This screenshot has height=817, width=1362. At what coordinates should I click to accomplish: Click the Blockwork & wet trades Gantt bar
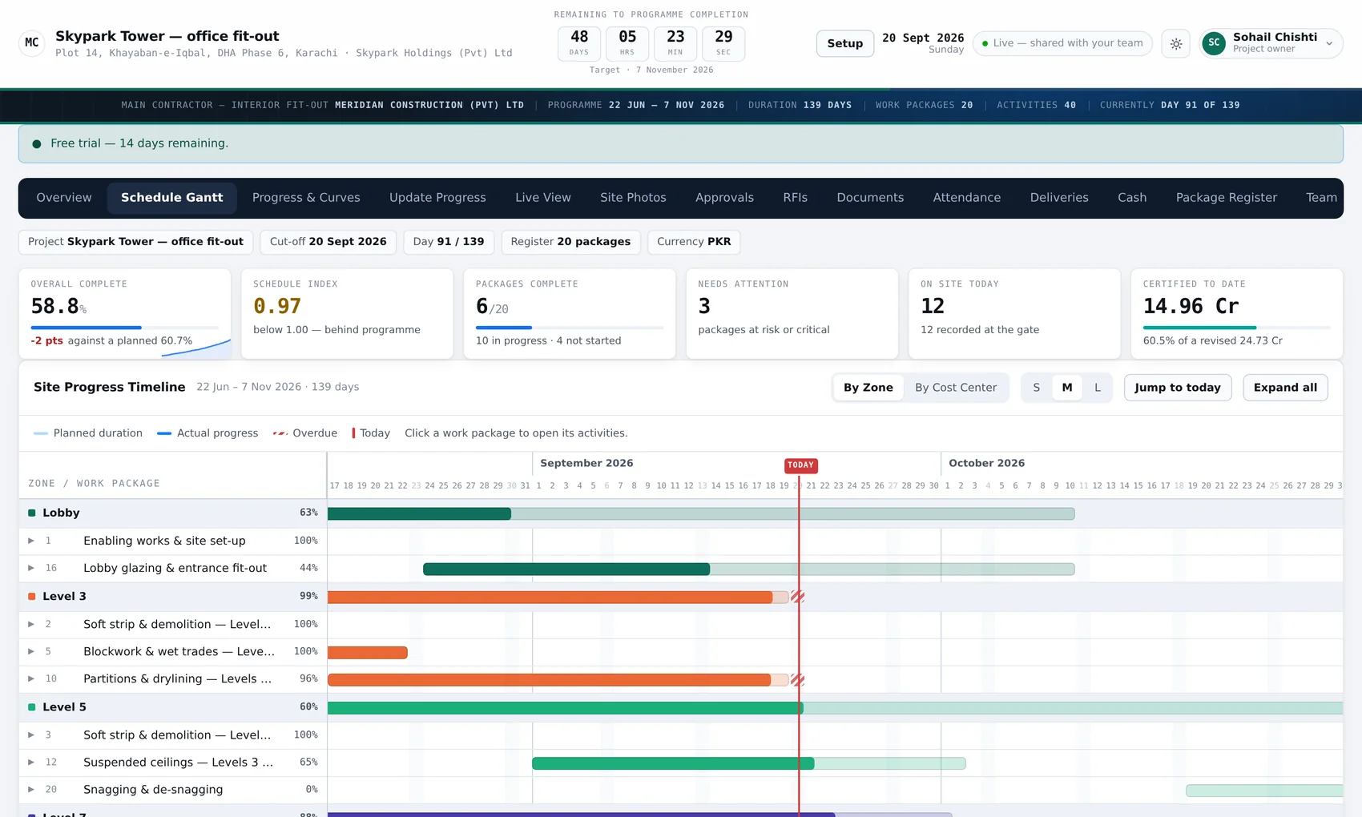tap(368, 653)
